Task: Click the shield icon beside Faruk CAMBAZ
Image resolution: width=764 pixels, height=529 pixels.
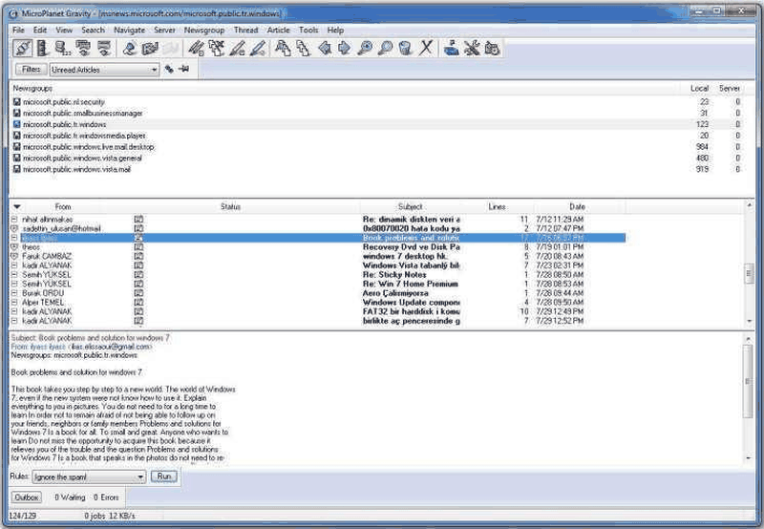Action: tap(14, 256)
